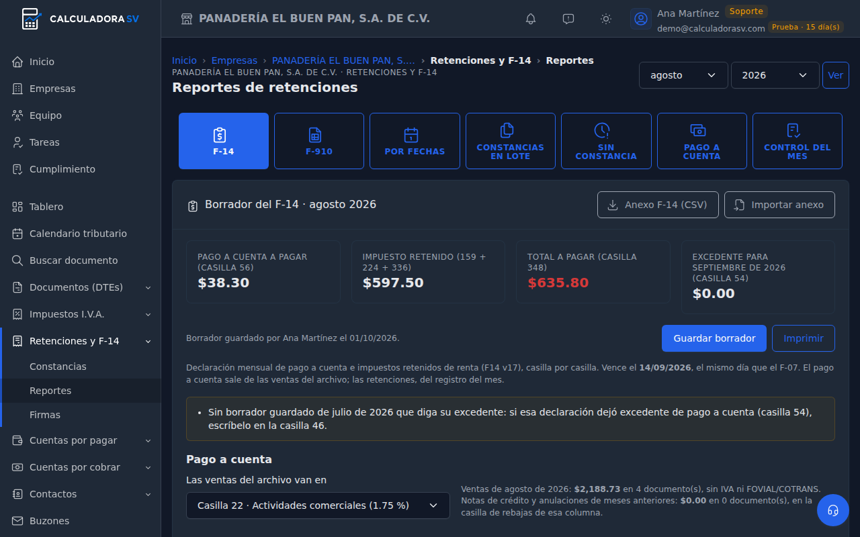Switch to the F-910 report tab
Image resolution: width=860 pixels, height=537 pixels.
319,141
